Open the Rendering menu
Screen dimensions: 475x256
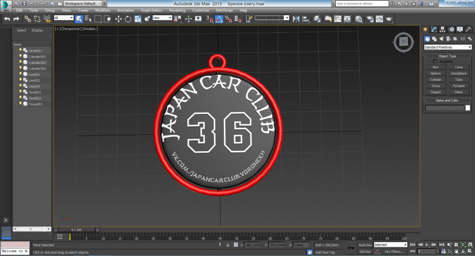(177, 10)
